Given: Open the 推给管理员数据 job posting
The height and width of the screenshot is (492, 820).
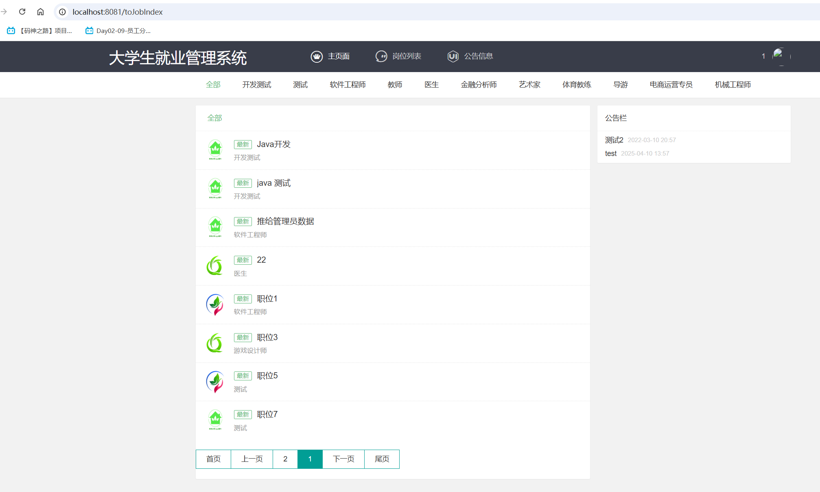Looking at the screenshot, I should point(285,221).
